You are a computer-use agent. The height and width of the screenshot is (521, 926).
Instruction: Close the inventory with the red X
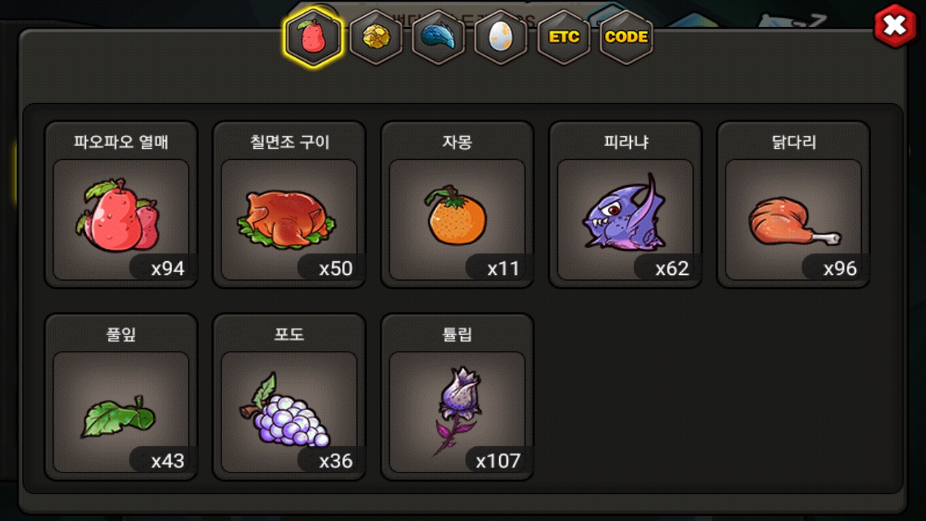pyautogui.click(x=895, y=26)
